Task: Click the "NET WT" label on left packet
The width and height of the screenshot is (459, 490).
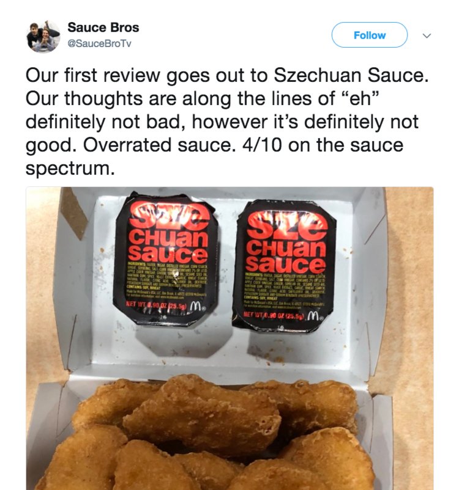Action: (136, 304)
